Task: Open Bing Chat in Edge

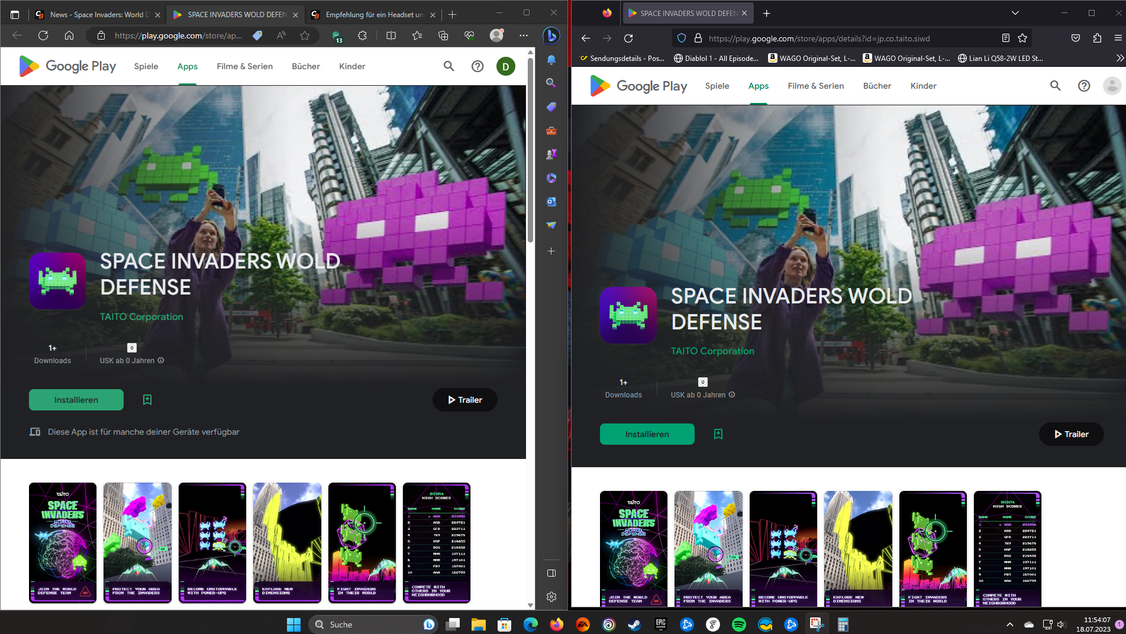Action: point(551,35)
